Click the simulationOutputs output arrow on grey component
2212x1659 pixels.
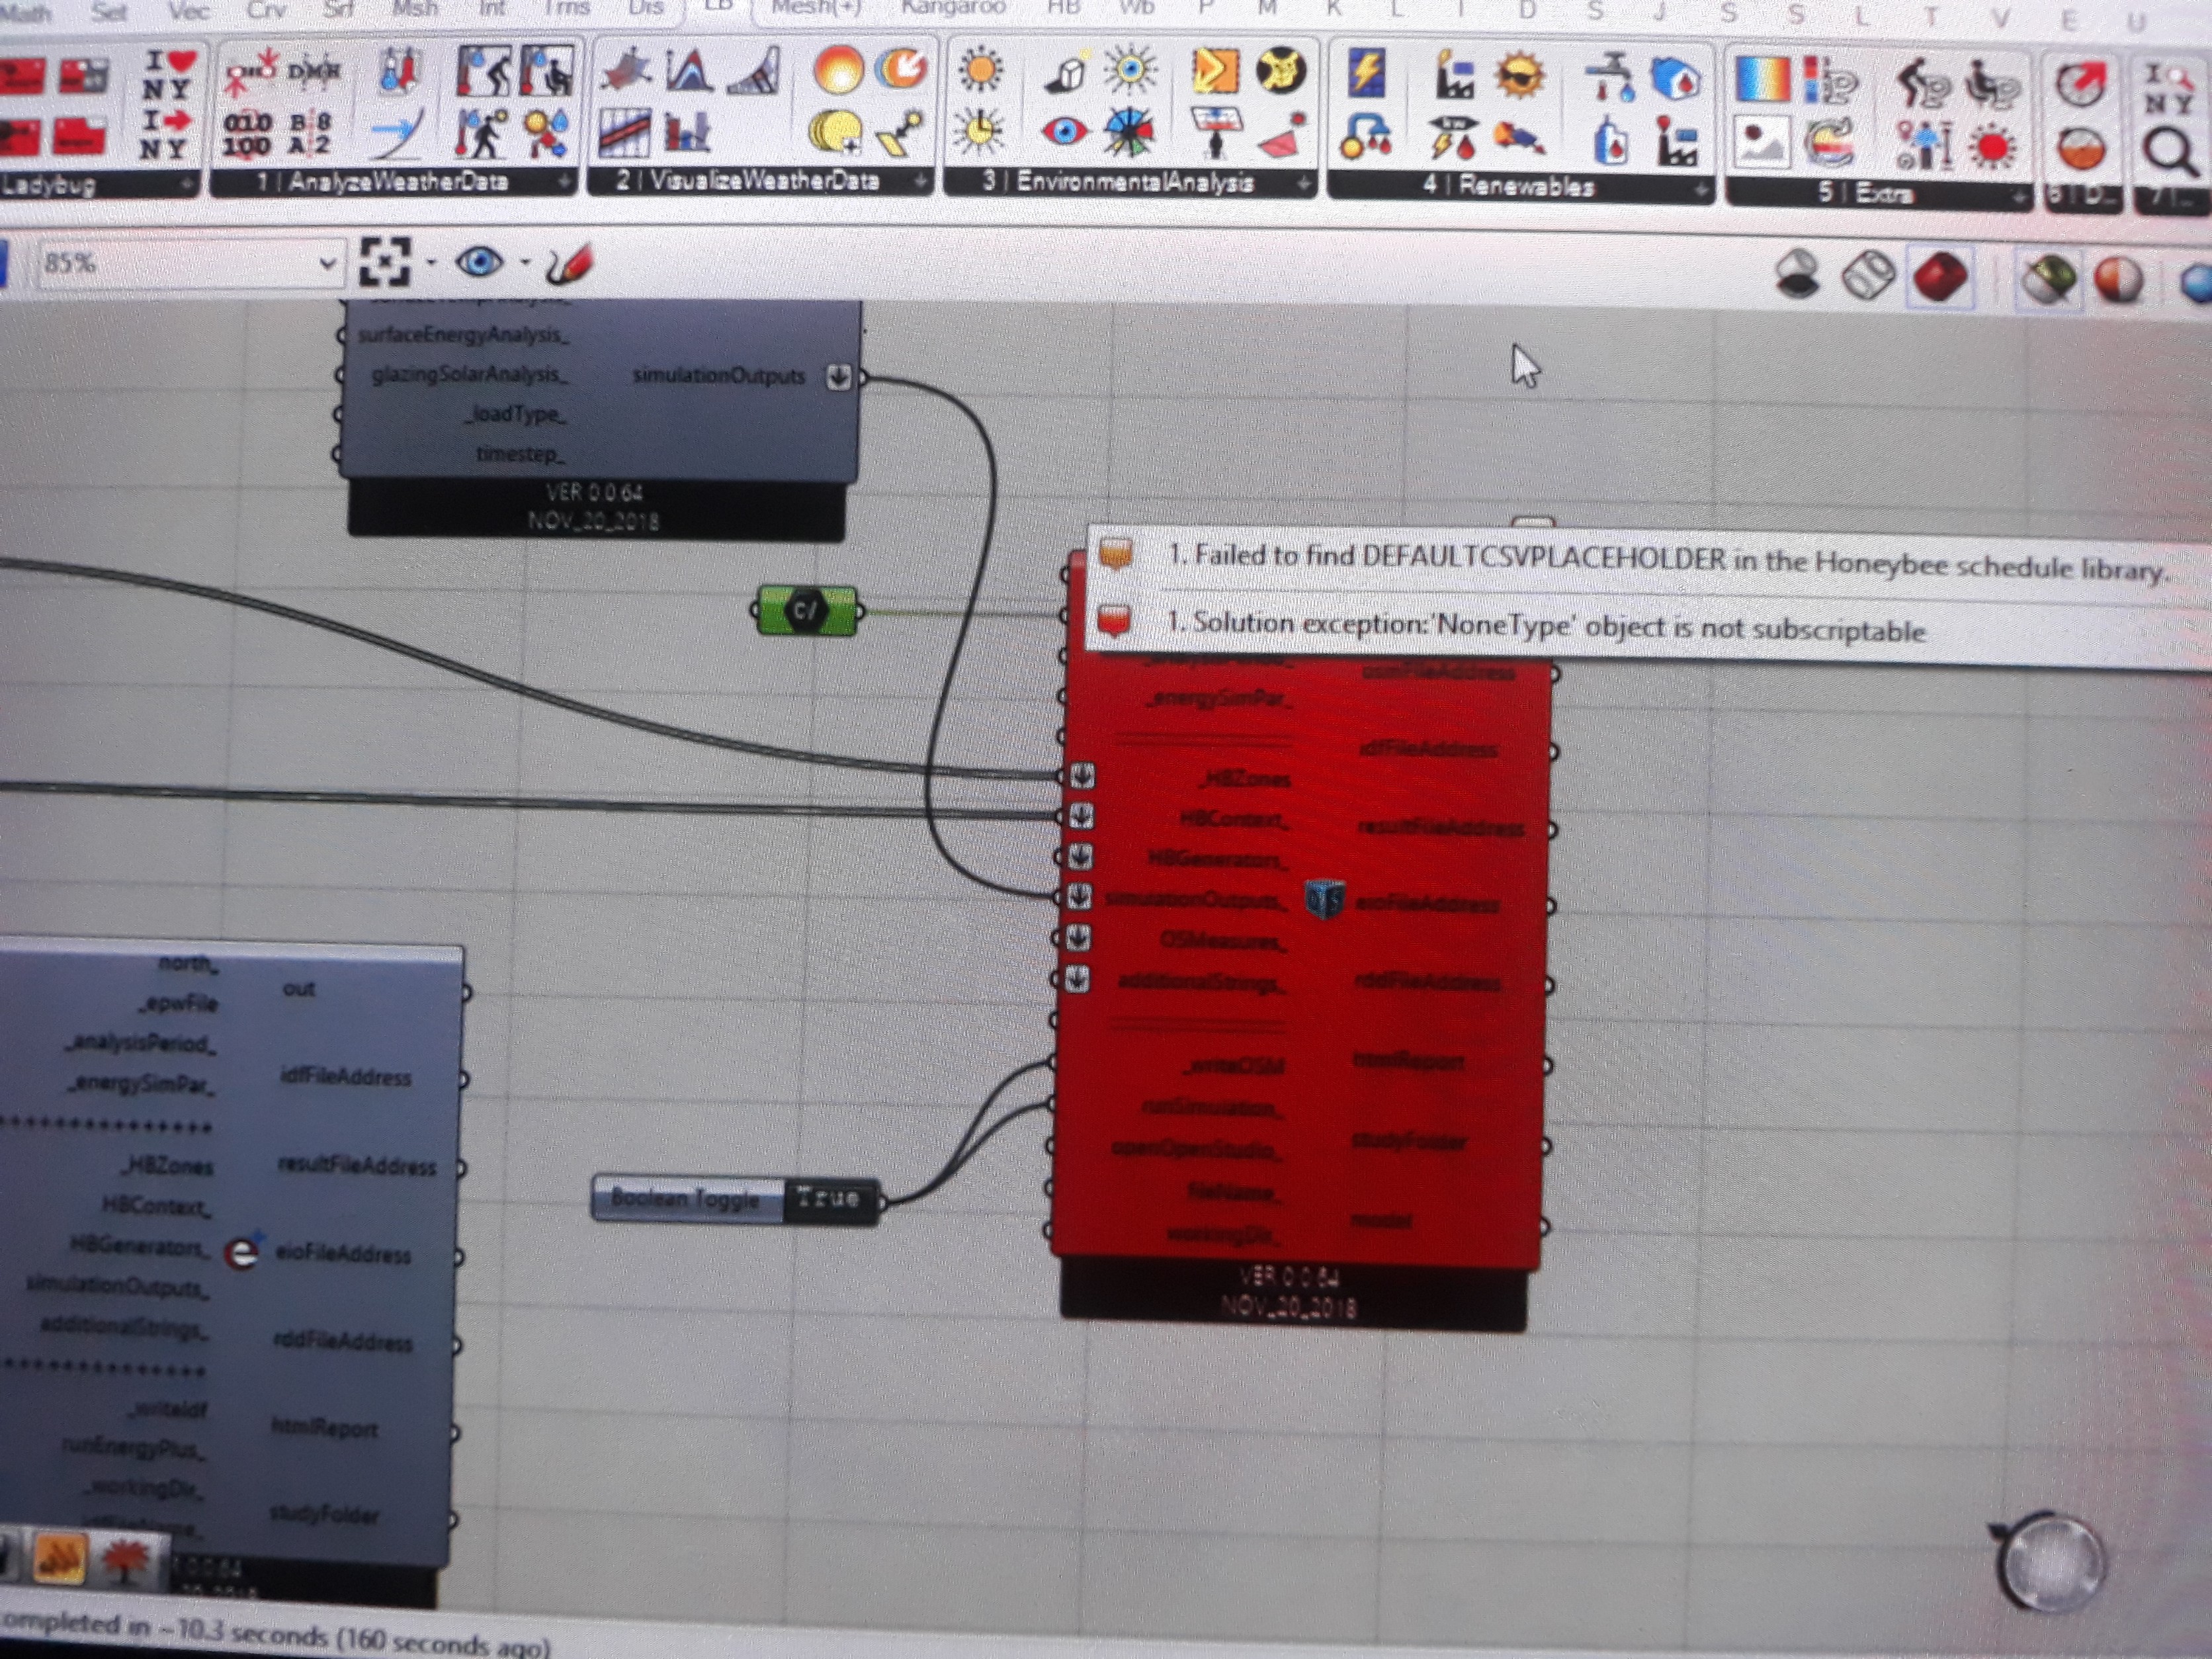click(839, 377)
